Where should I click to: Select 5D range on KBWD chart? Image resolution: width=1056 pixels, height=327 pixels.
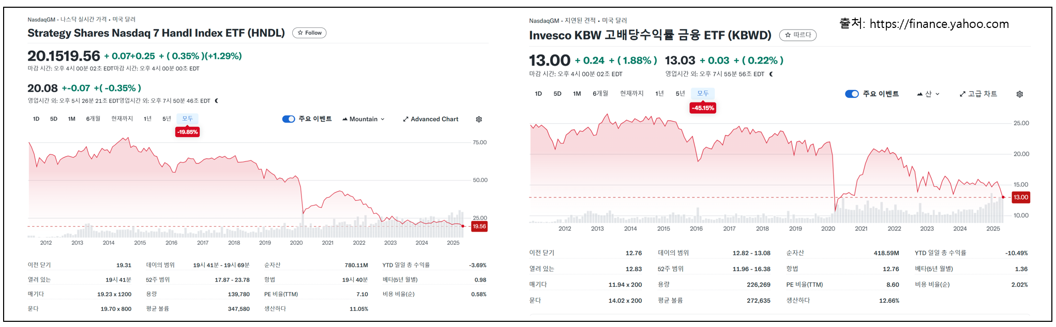[557, 94]
